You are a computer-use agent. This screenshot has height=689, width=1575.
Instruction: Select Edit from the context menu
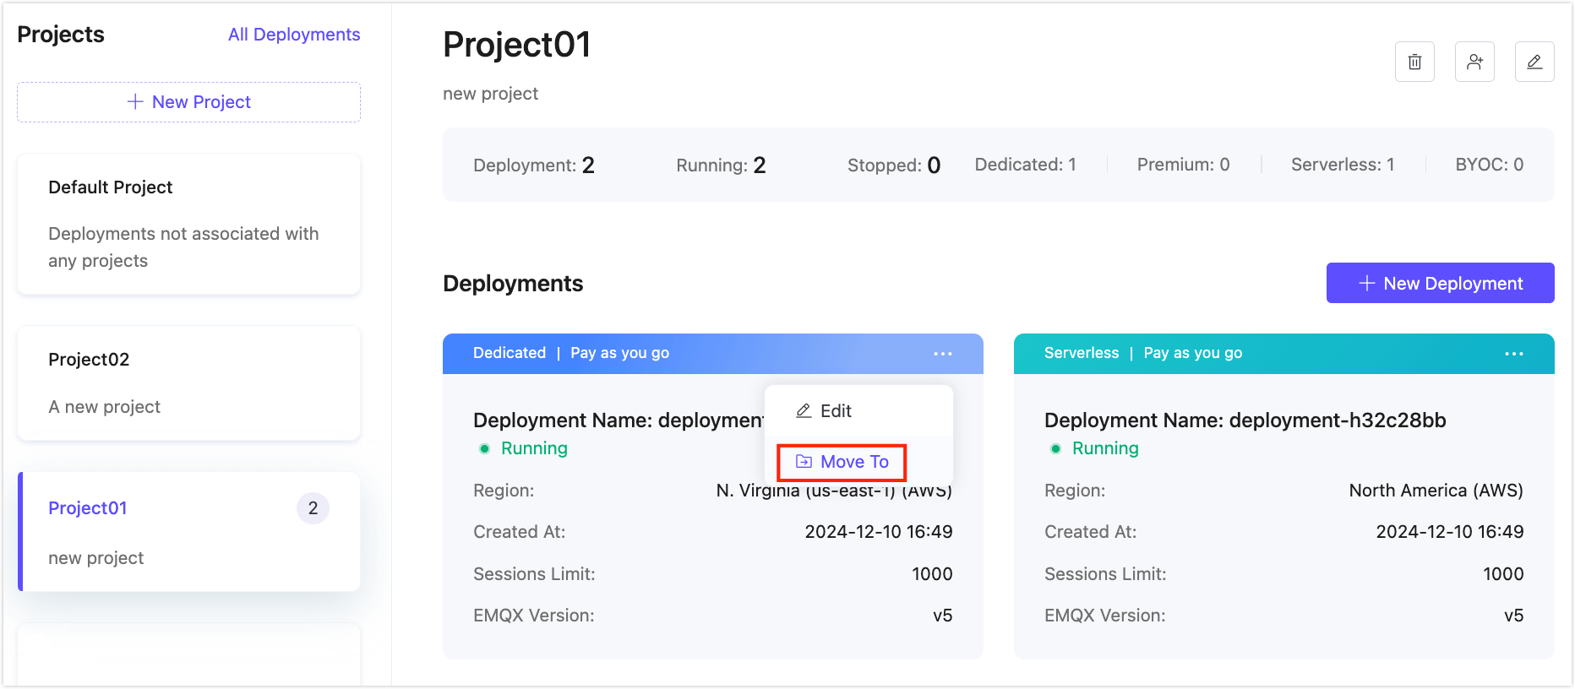point(836,411)
